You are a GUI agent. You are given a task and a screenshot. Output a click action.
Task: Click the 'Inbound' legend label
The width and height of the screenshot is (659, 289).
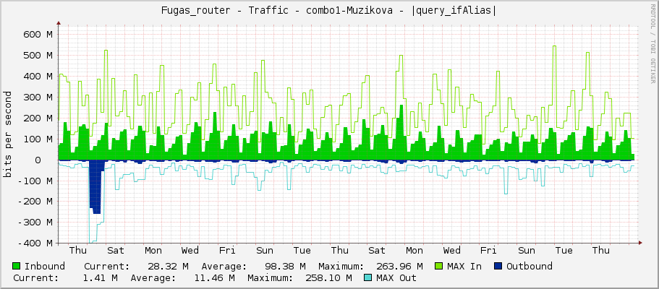(x=45, y=266)
